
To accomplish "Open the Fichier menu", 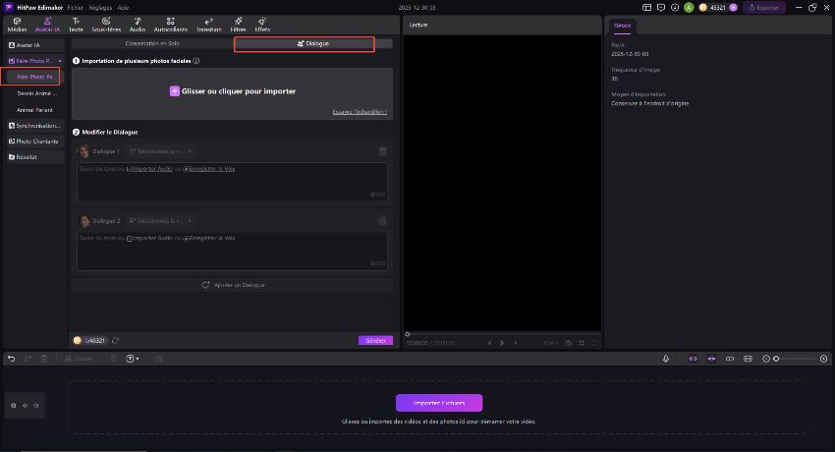I will click(x=76, y=7).
